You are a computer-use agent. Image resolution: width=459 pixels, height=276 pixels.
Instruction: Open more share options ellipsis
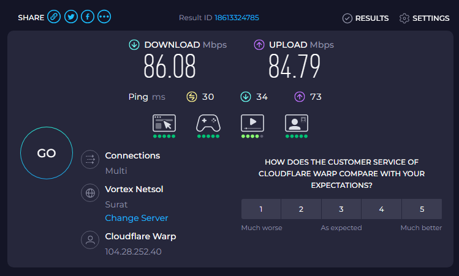tap(104, 17)
